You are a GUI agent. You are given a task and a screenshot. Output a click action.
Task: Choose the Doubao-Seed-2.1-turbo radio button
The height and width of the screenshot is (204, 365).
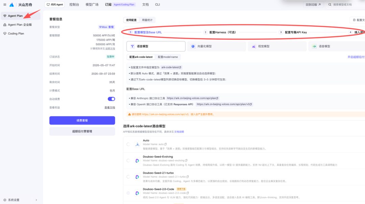tap(128, 177)
